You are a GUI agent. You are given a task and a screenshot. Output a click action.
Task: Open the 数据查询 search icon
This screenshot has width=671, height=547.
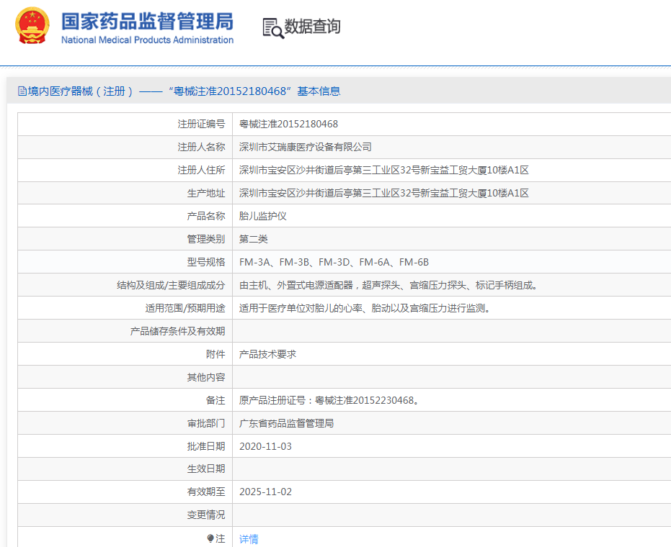tap(273, 28)
